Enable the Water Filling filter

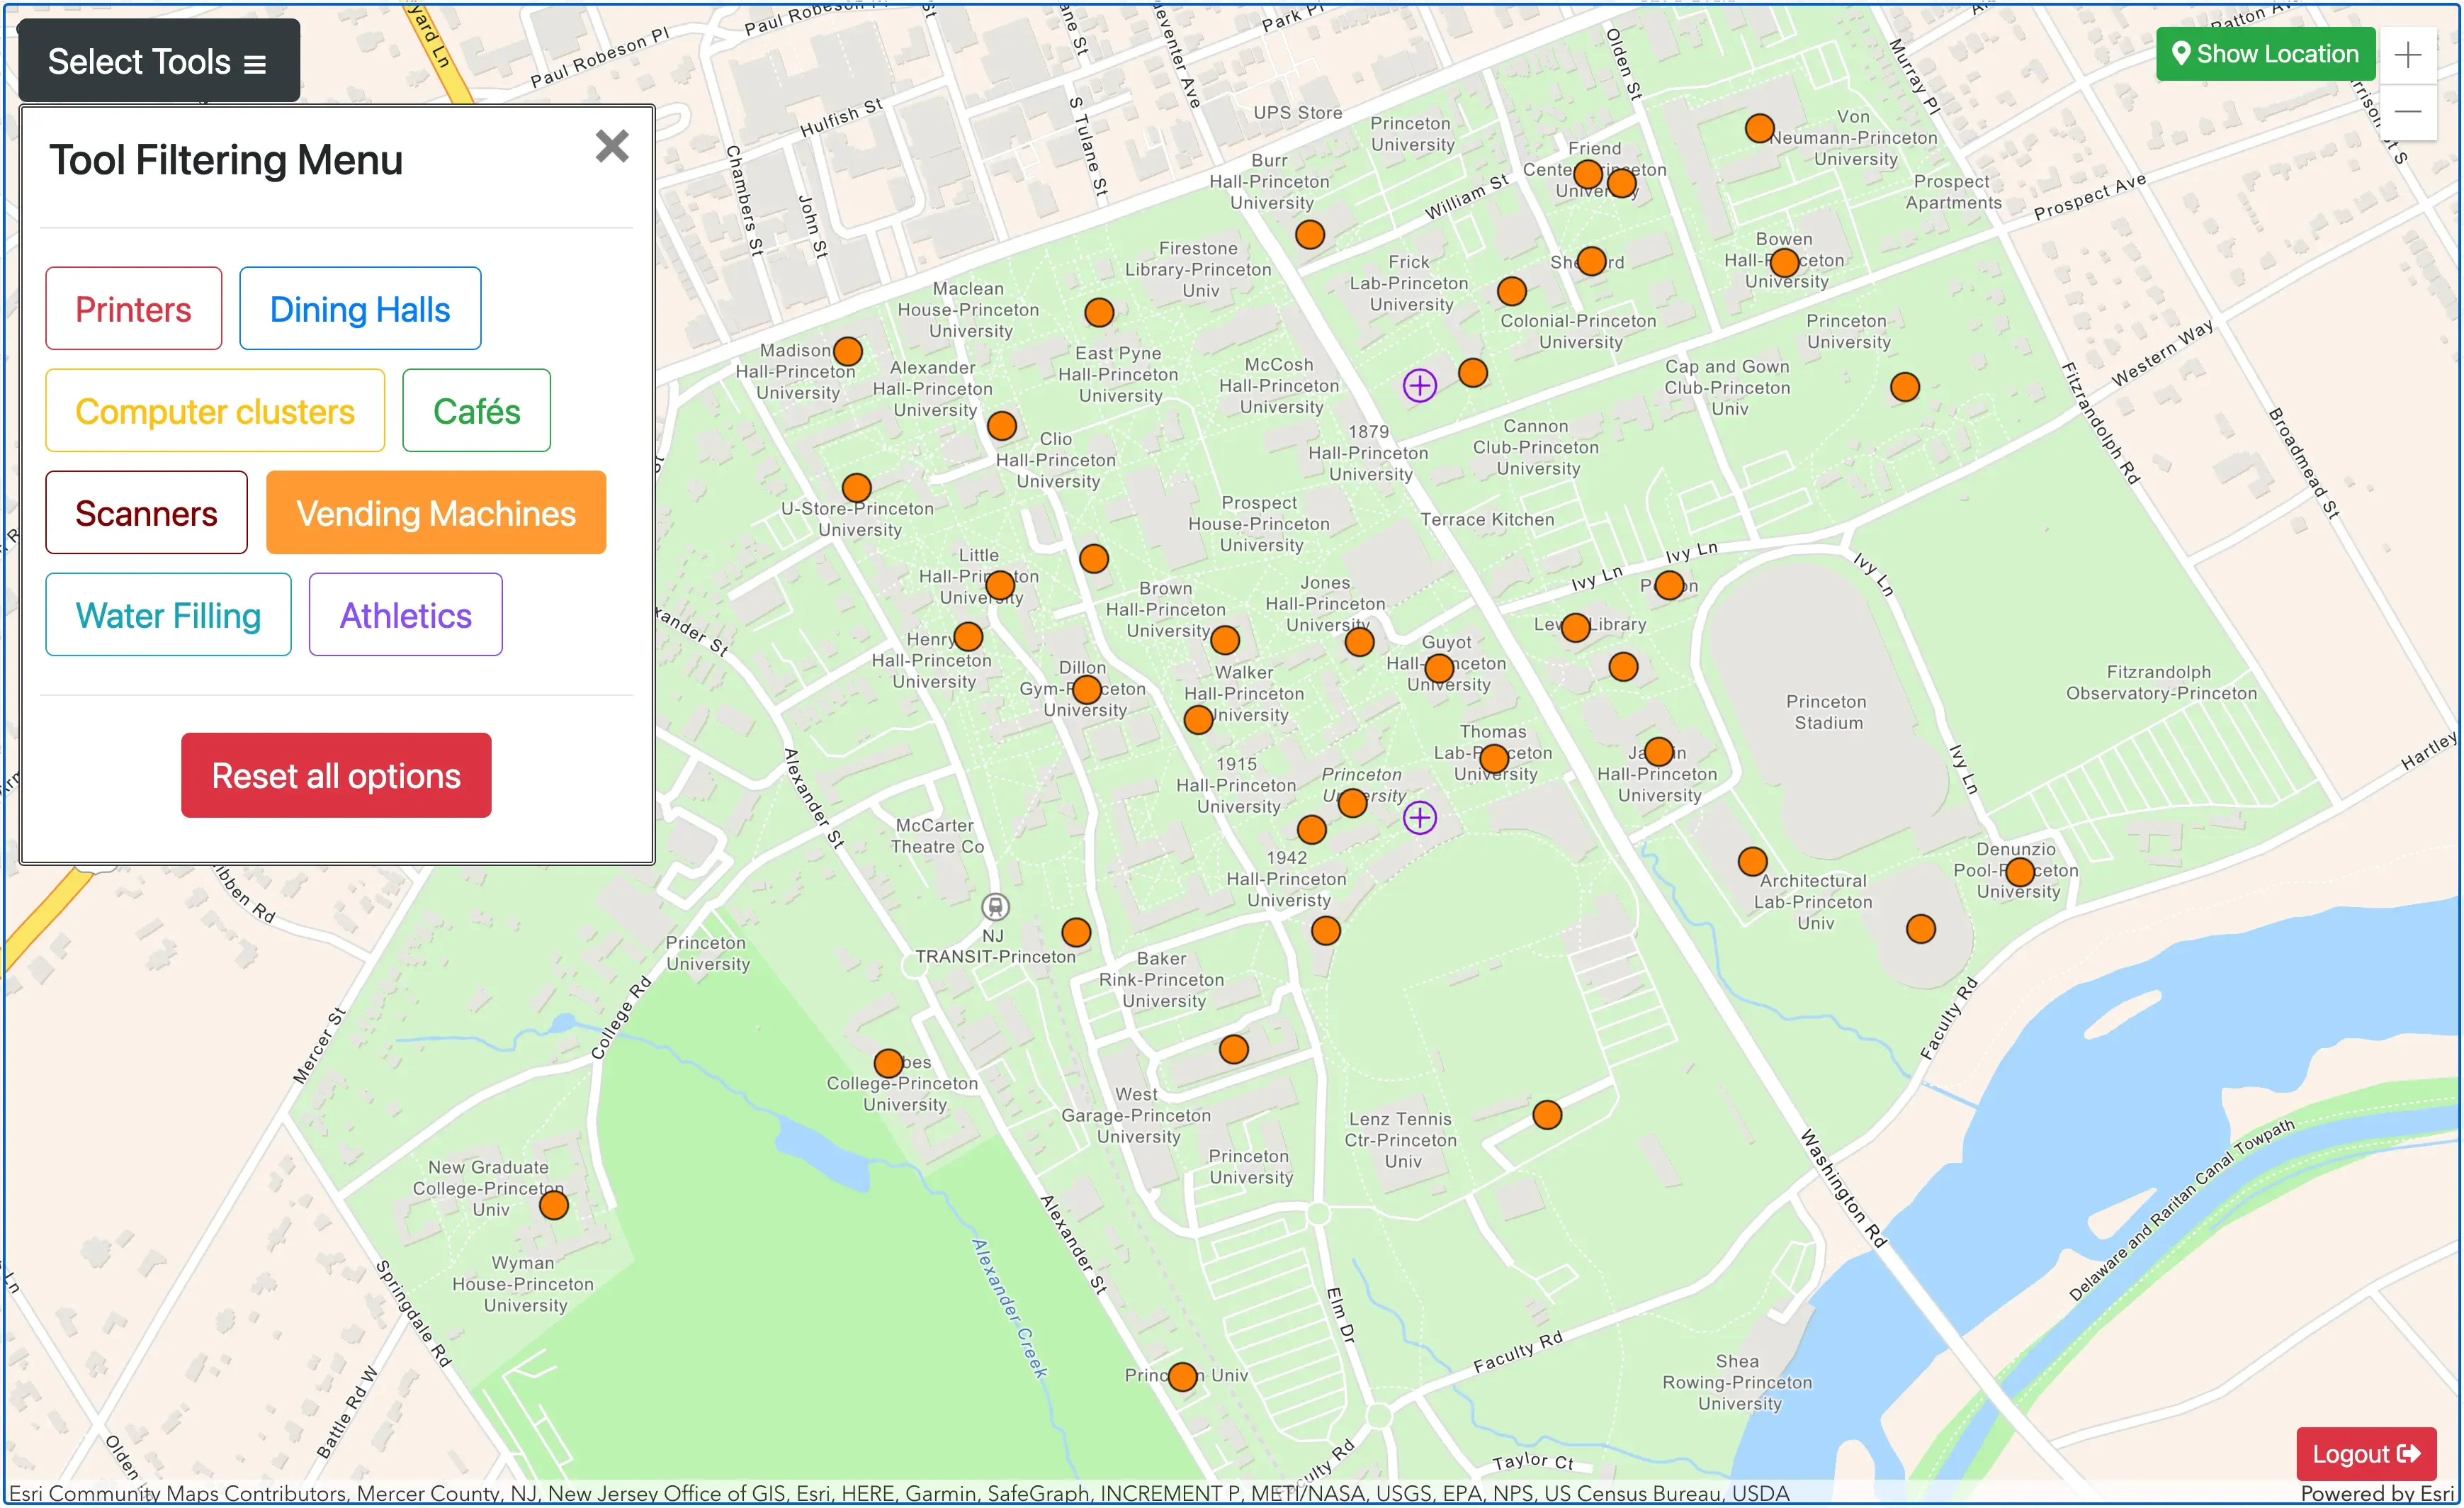(x=168, y=615)
